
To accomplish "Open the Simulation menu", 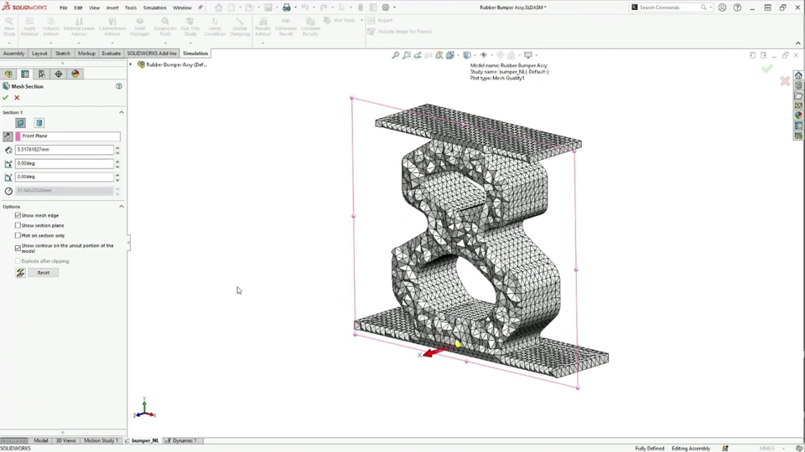I will 154,8.
